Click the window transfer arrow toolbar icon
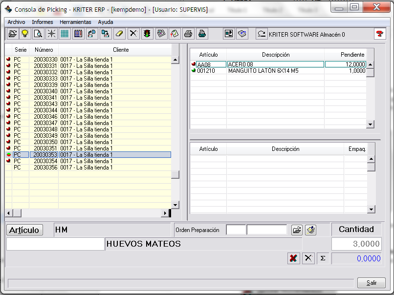Viewport: 394px width, 295px height. (x=229, y=34)
